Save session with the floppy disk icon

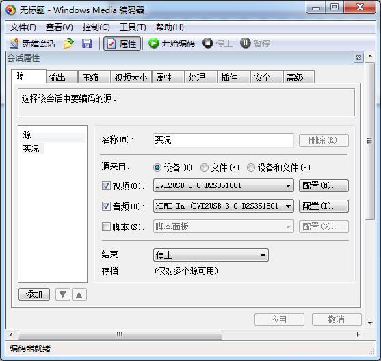87,44
